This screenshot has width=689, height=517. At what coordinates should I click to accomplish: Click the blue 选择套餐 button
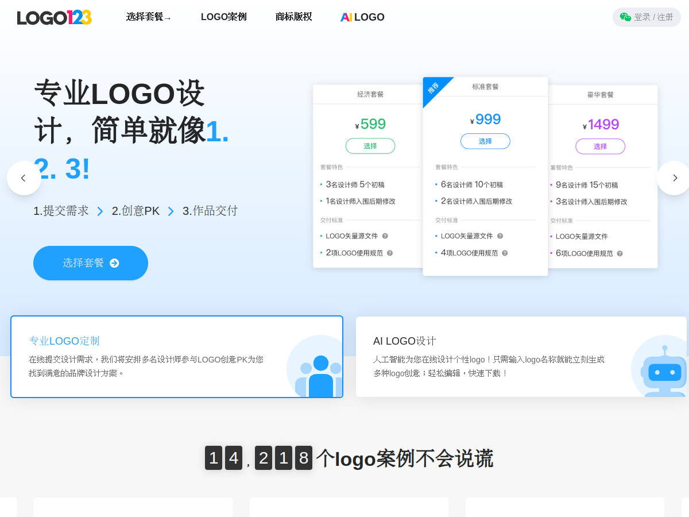point(91,263)
